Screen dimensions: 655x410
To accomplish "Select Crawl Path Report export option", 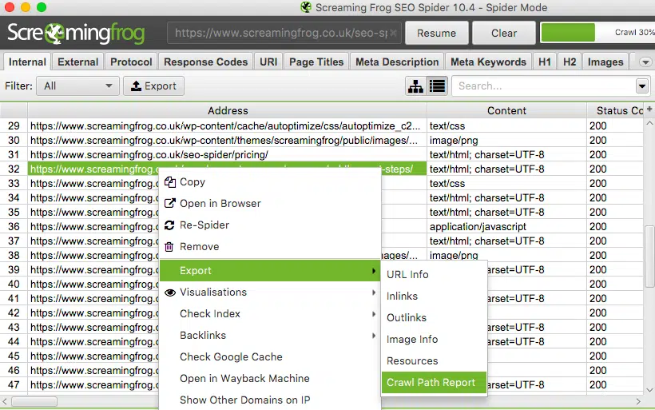I will (x=434, y=382).
